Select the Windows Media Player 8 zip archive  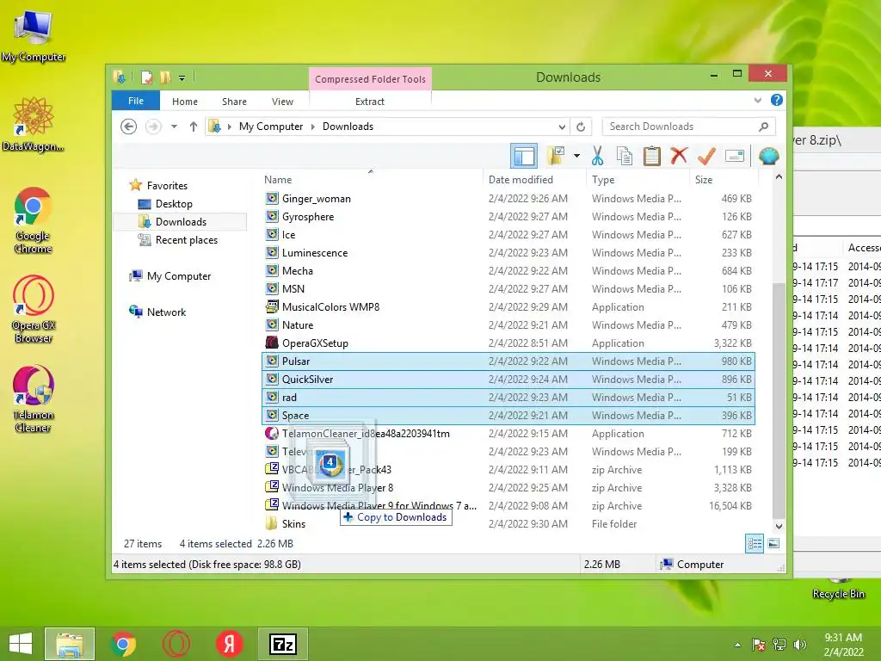508,487
